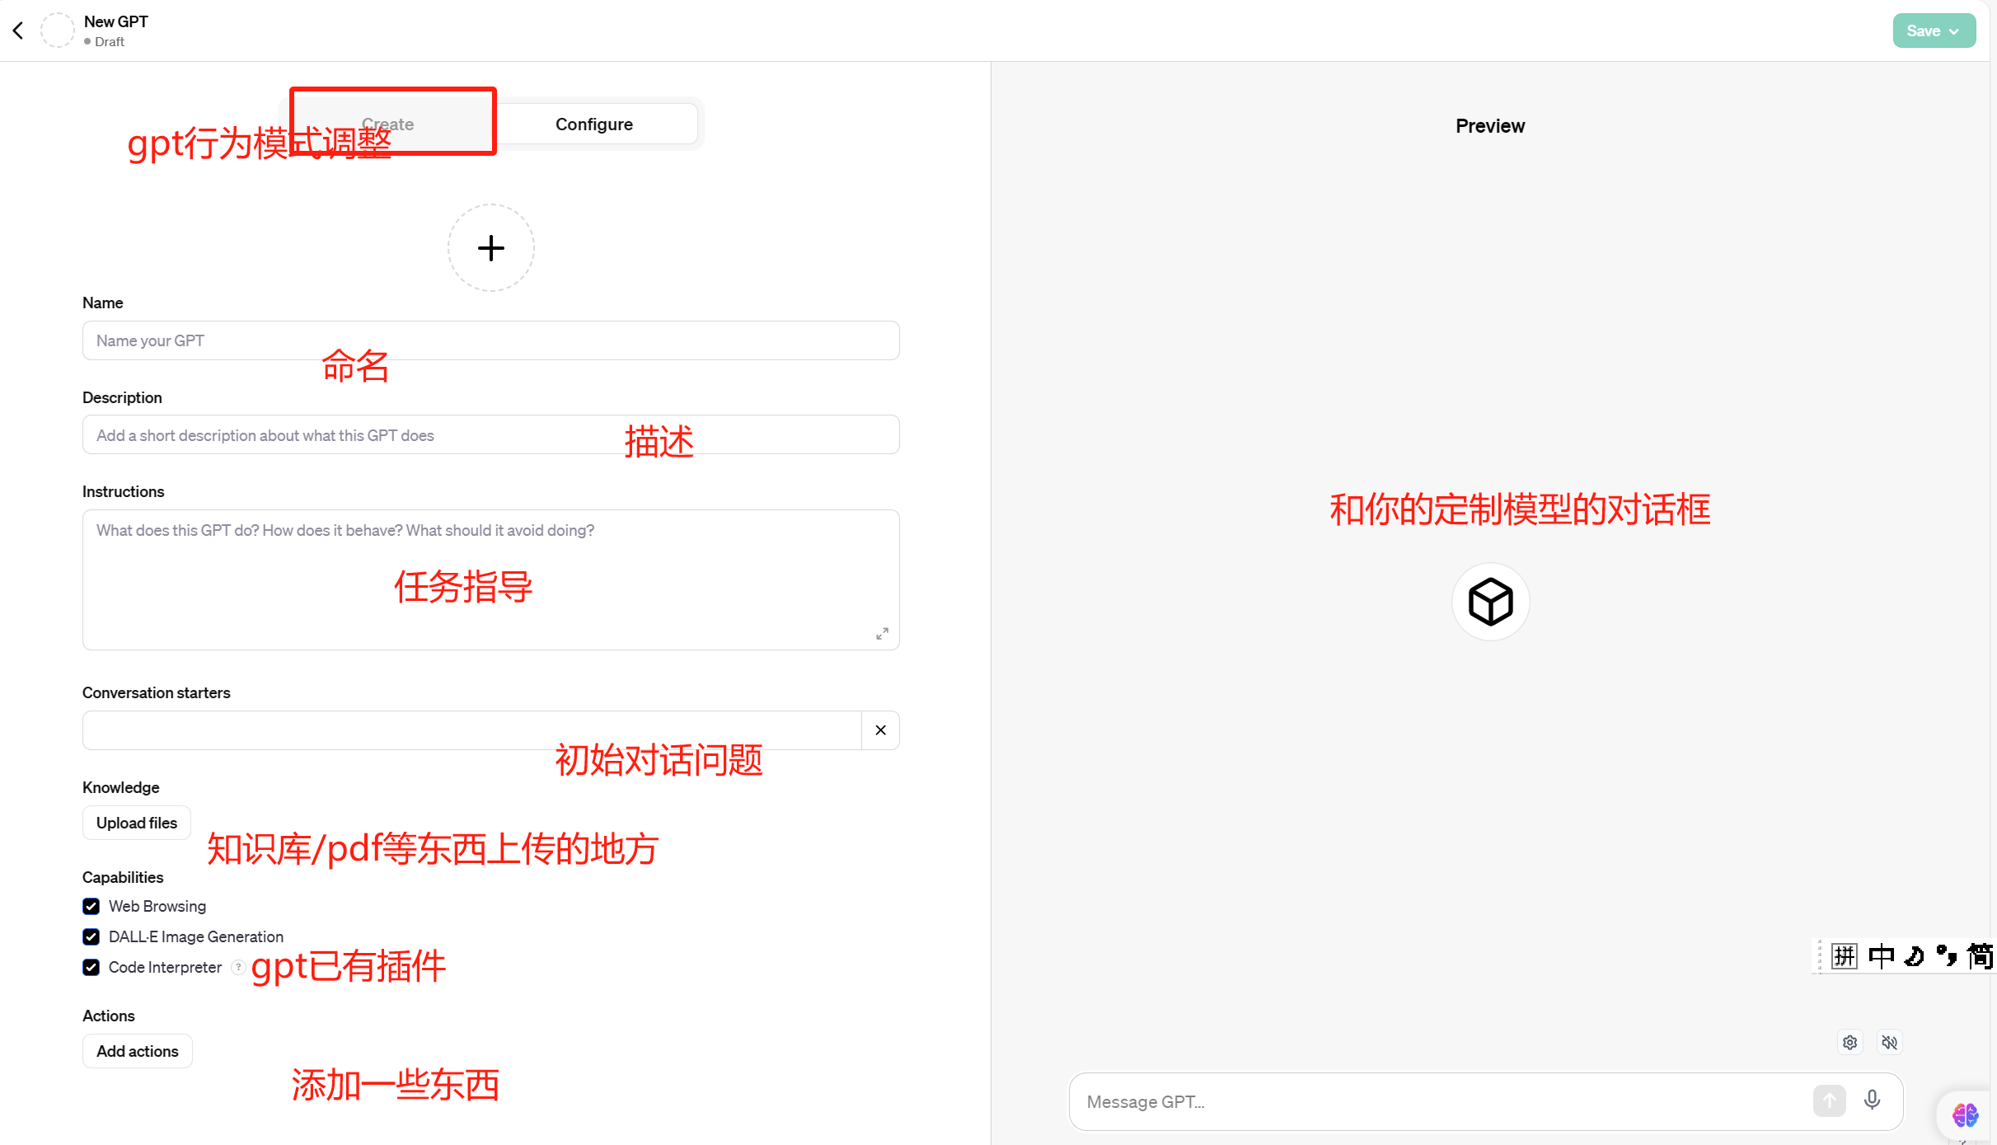Image resolution: width=1997 pixels, height=1145 pixels.
Task: Go back using the left arrow icon
Action: [x=18, y=31]
